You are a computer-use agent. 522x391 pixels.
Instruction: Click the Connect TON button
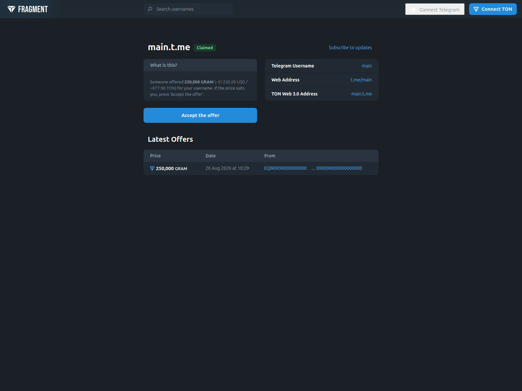coord(493,9)
